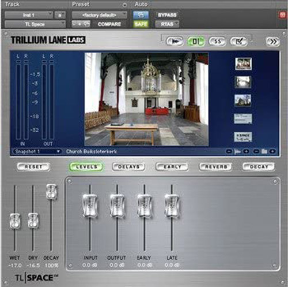The width and height of the screenshot is (288, 287).
Task: Click the blue automation enable icon
Action: [x=141, y=15]
